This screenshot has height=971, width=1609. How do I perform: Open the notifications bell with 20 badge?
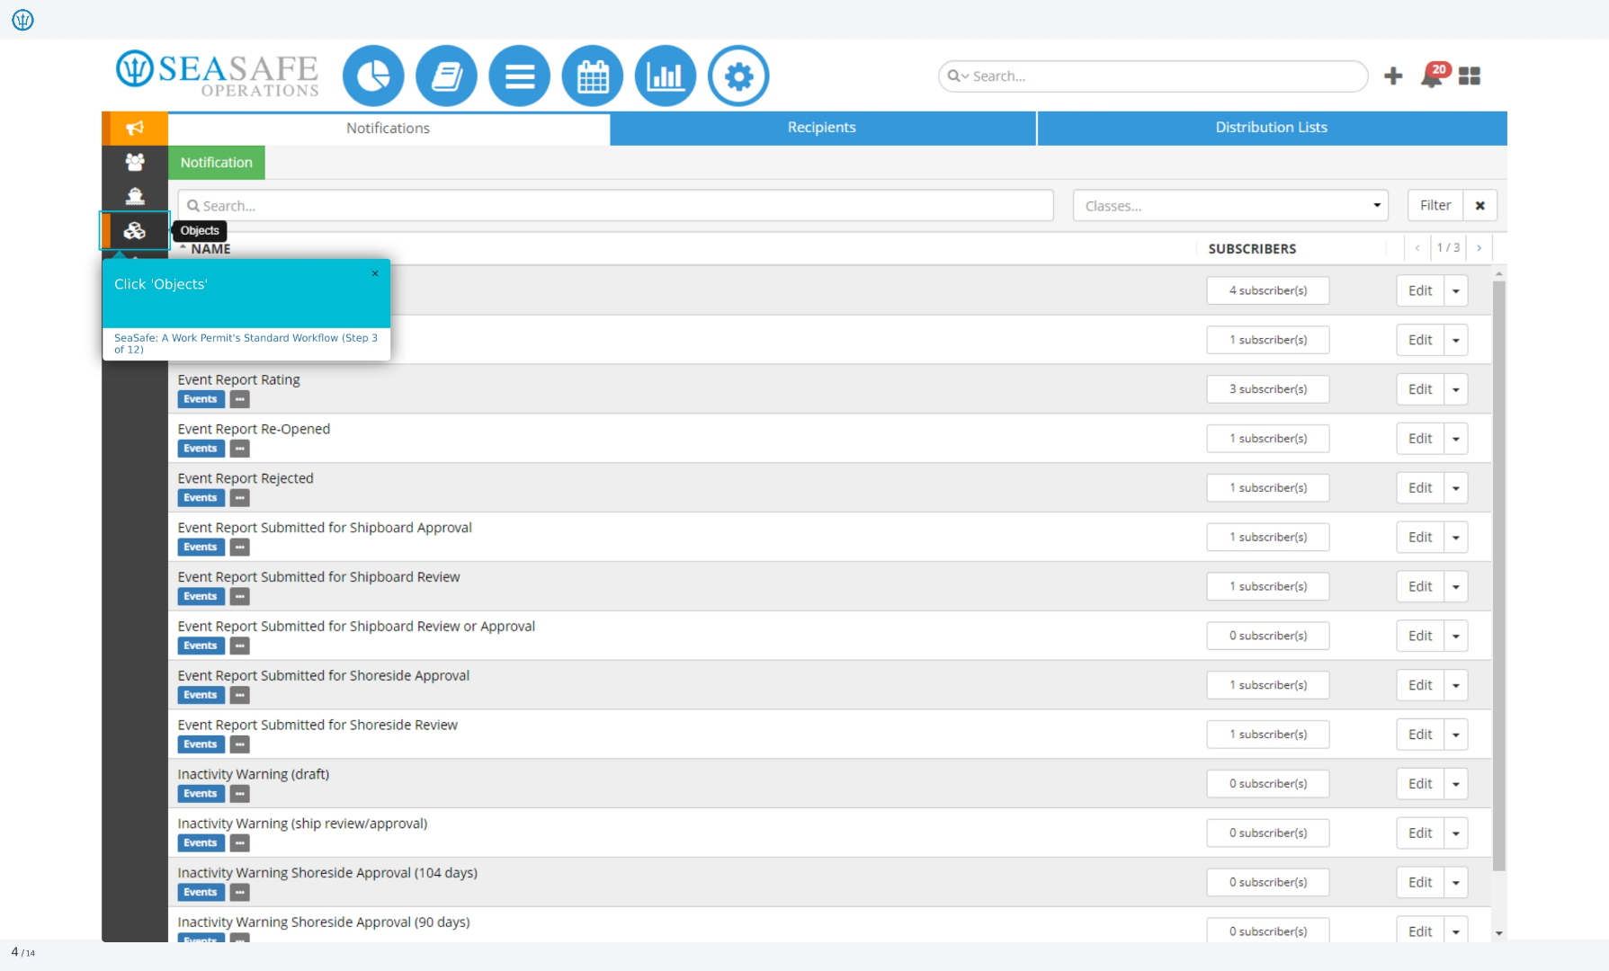(x=1434, y=76)
